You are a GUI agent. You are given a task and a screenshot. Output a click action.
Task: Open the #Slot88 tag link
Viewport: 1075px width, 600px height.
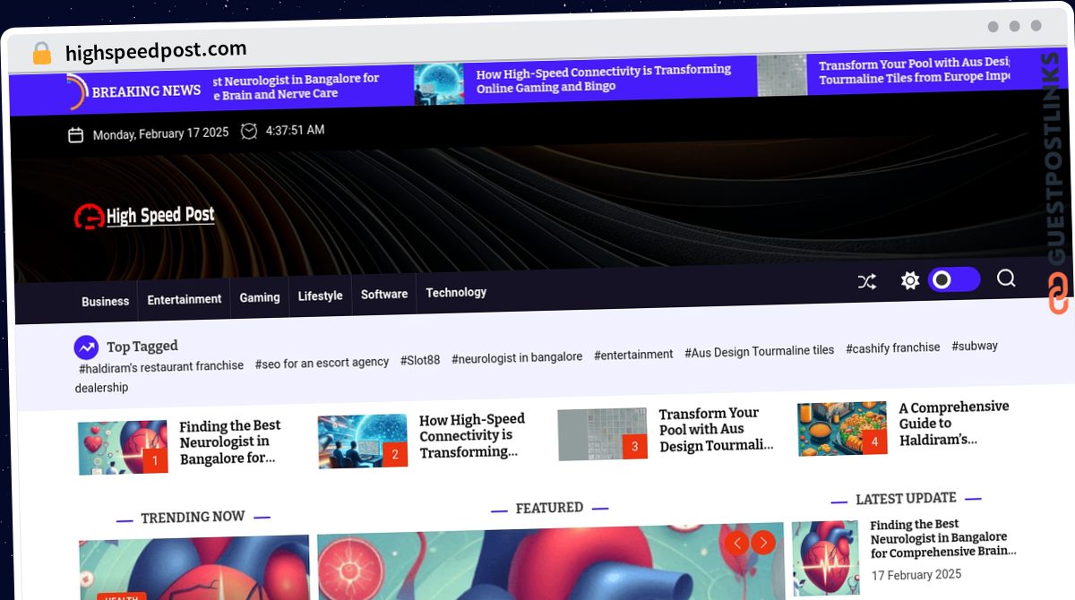click(420, 360)
